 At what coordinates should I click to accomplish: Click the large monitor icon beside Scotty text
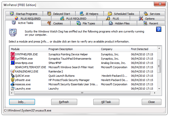(13, 32)
